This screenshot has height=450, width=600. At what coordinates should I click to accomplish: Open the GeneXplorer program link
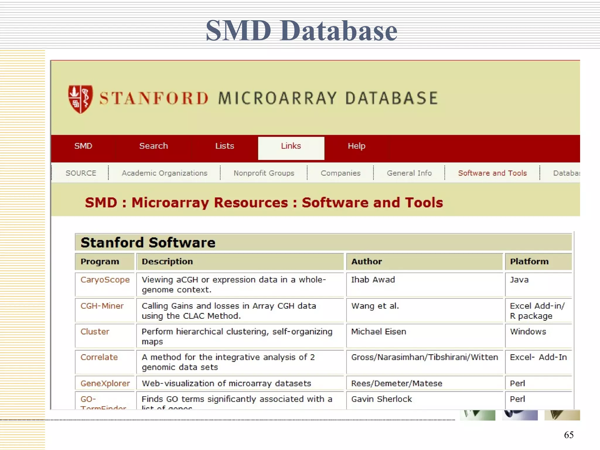coord(105,383)
